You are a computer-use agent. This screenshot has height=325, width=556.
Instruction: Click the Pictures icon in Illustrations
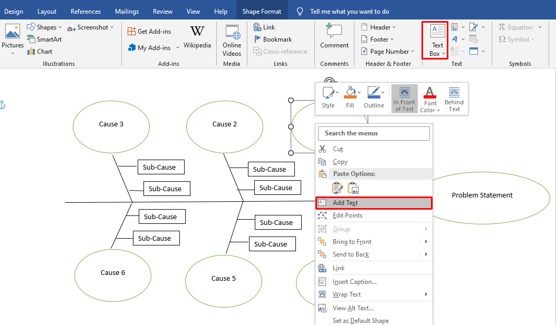click(x=12, y=36)
